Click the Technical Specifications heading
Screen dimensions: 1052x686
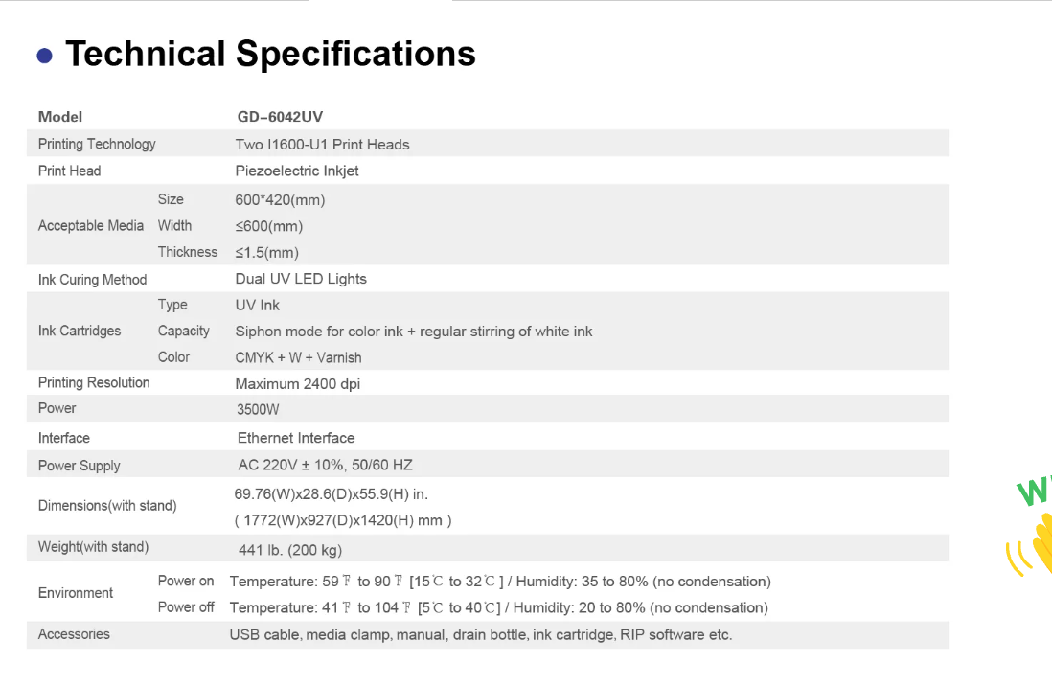pos(270,54)
